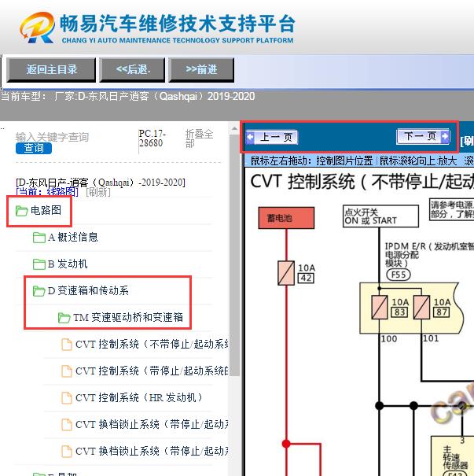Click the 当前车型 manufacturer info line

[x=127, y=96]
